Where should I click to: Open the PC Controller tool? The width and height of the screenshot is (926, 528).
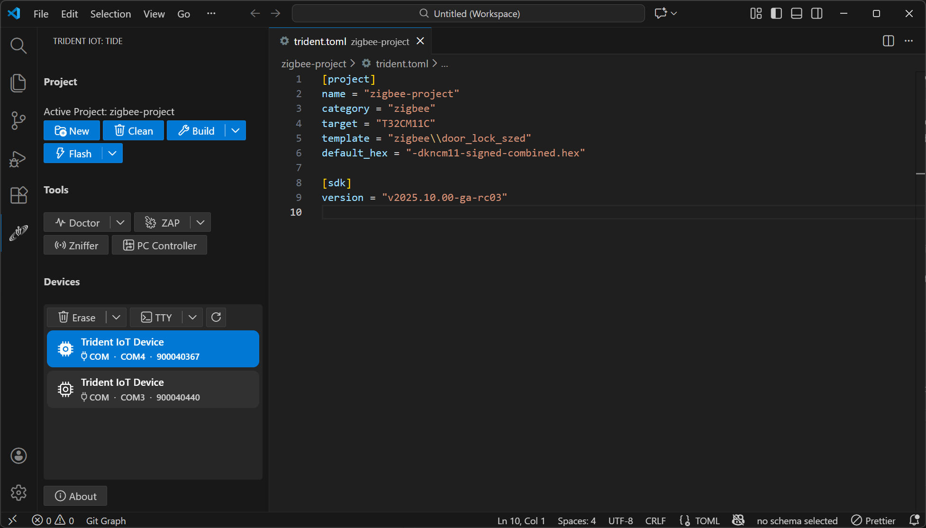pos(159,245)
